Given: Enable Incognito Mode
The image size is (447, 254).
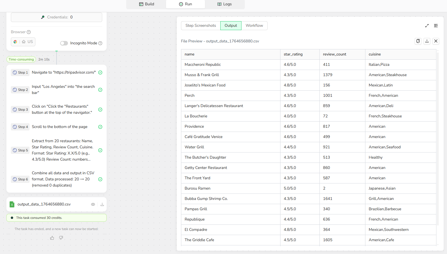Looking at the screenshot, I should pyautogui.click(x=64, y=43).
